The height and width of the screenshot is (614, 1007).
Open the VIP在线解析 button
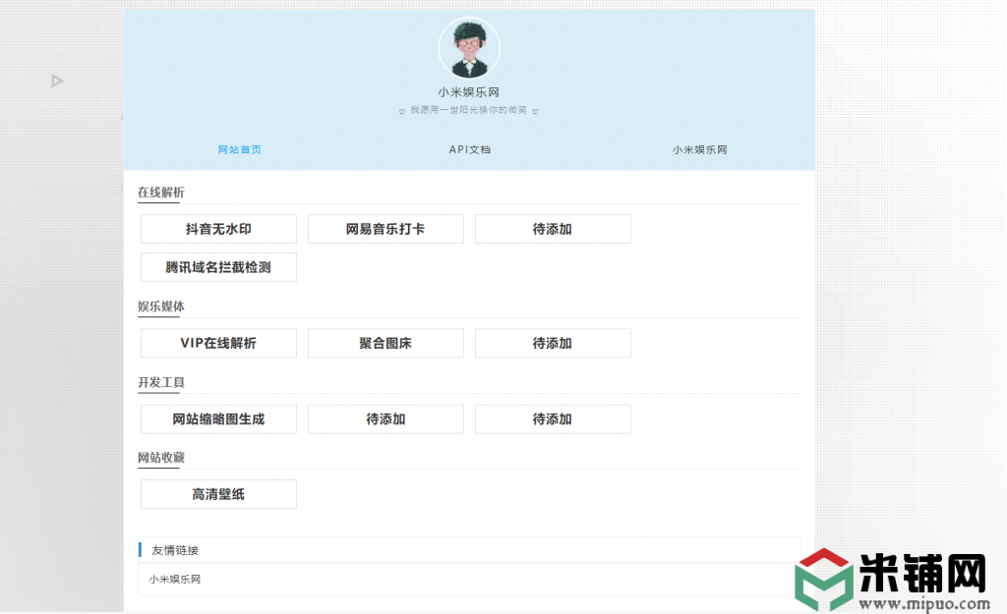[218, 343]
